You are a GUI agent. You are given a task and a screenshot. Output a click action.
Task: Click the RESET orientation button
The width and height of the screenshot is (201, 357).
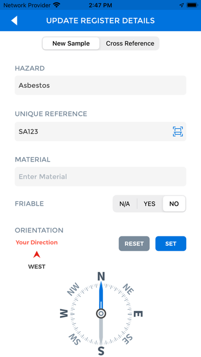coord(134,244)
